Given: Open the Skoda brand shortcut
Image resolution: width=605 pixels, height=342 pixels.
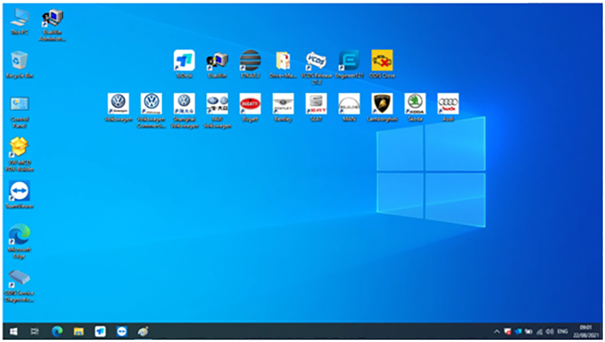Looking at the screenshot, I should (x=415, y=108).
